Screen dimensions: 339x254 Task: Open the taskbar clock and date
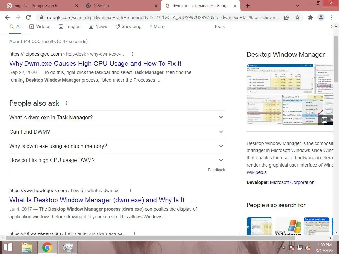pos(325,248)
